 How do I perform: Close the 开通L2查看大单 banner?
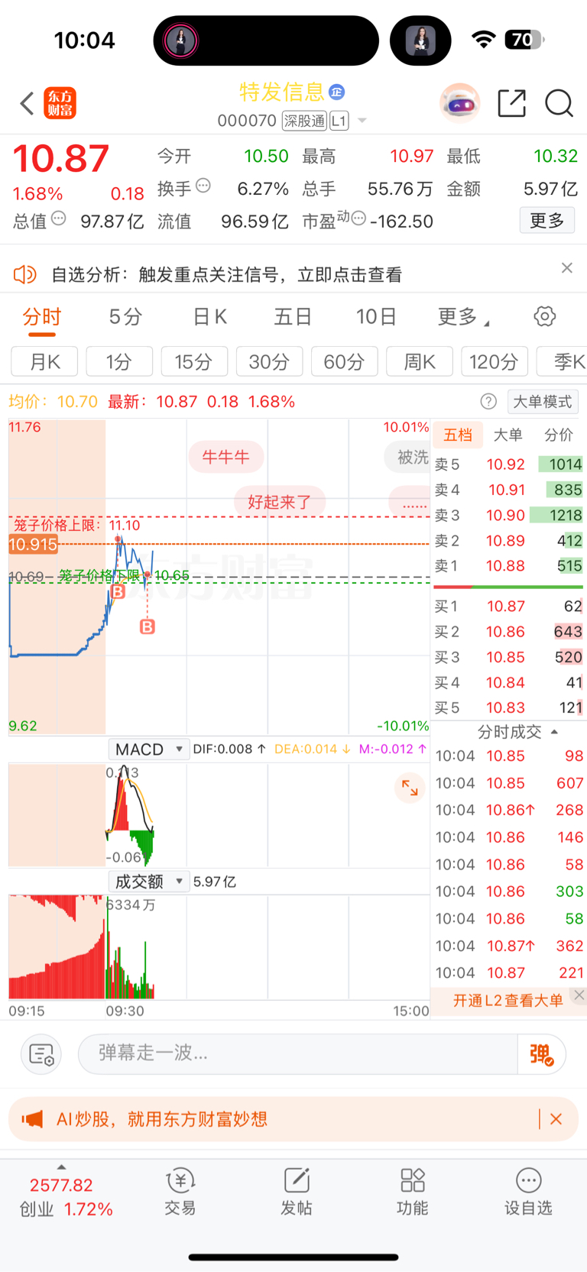point(579,995)
